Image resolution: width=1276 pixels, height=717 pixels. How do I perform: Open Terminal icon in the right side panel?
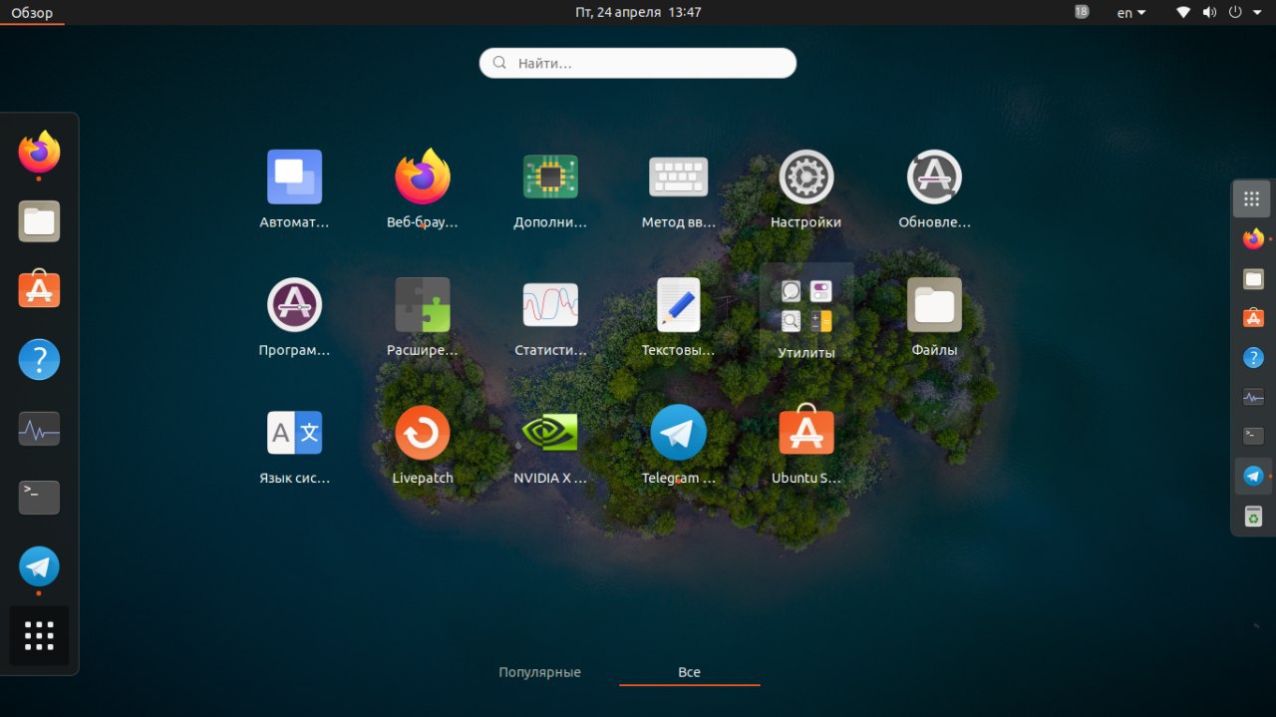[1253, 436]
